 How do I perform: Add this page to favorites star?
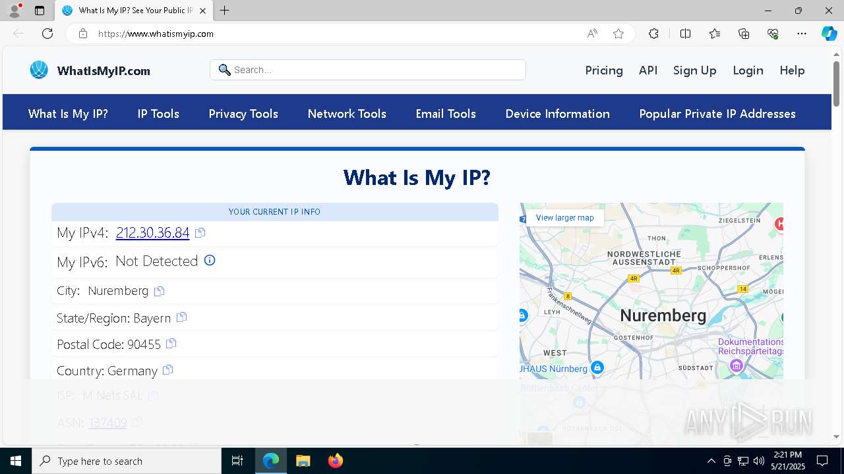618,34
